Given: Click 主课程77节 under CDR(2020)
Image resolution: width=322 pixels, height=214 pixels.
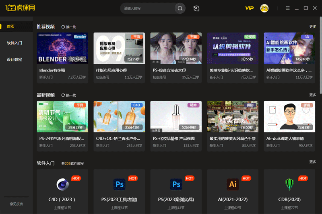Looking at the screenshot, I should [289, 208].
